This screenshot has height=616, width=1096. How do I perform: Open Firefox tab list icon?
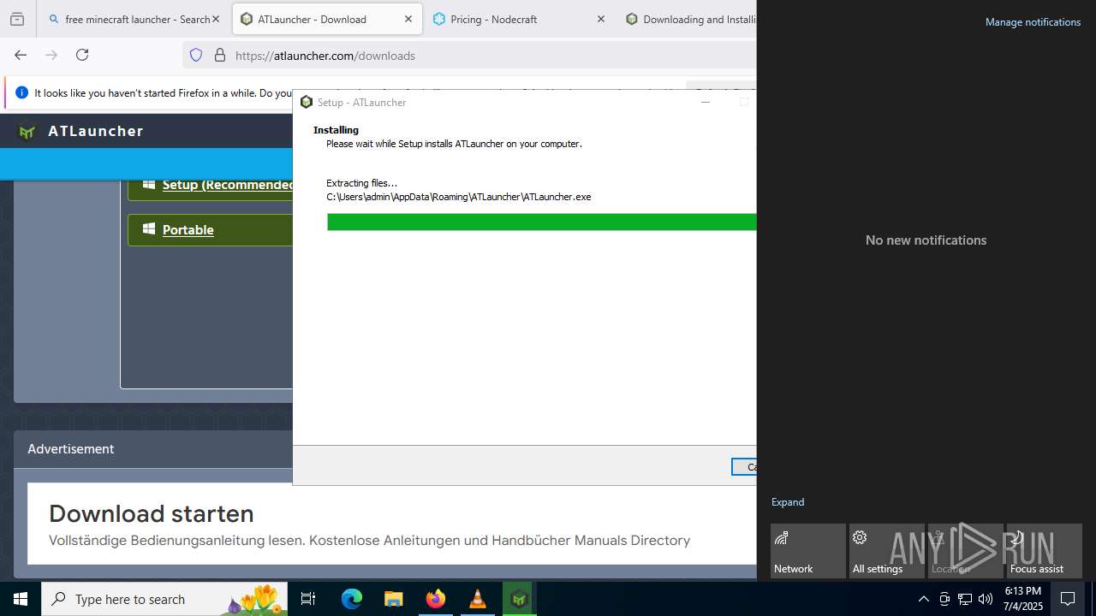(17, 19)
